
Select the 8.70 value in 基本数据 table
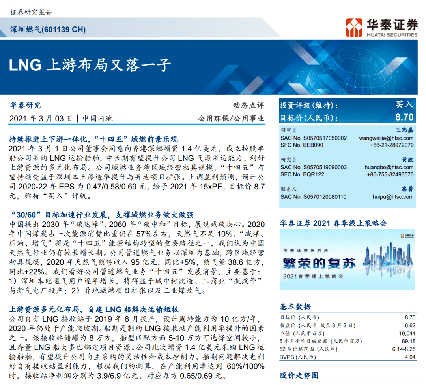[410, 317]
